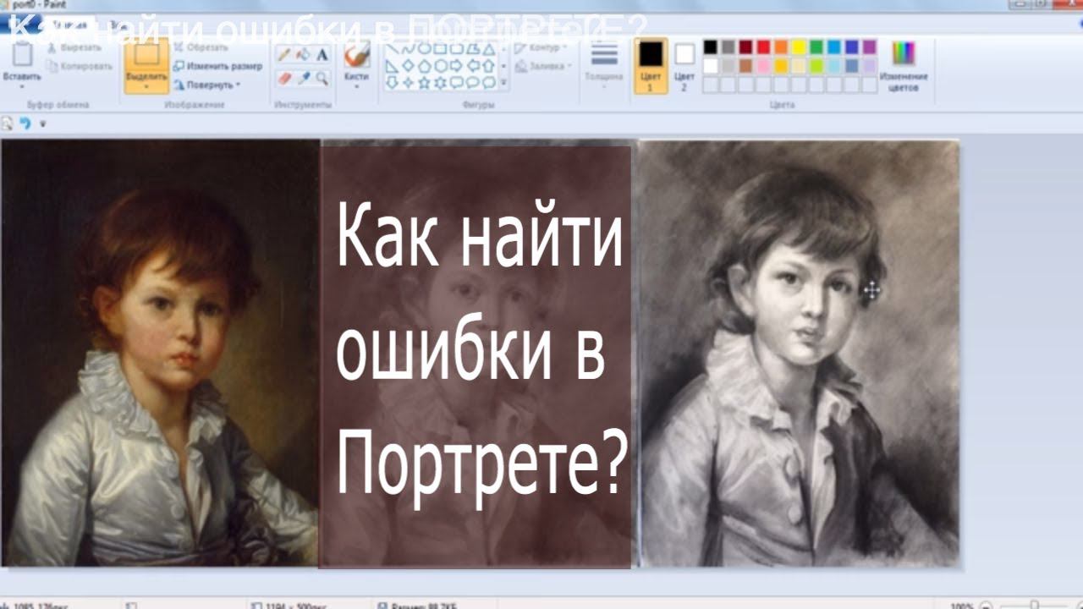This screenshot has height=609, width=1083.
Task: Expand the full shapes gallery
Action: point(504,82)
